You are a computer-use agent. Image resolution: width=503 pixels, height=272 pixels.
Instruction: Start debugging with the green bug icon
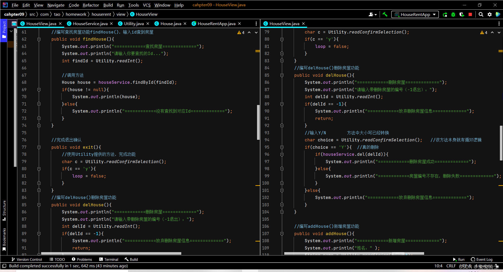[x=453, y=15]
